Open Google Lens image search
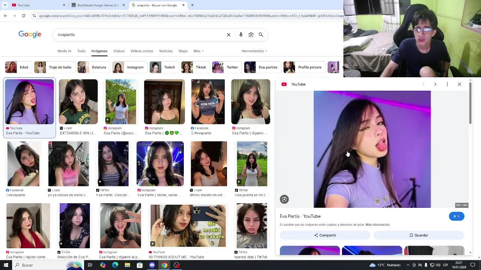The height and width of the screenshot is (270, 481). pyautogui.click(x=251, y=34)
